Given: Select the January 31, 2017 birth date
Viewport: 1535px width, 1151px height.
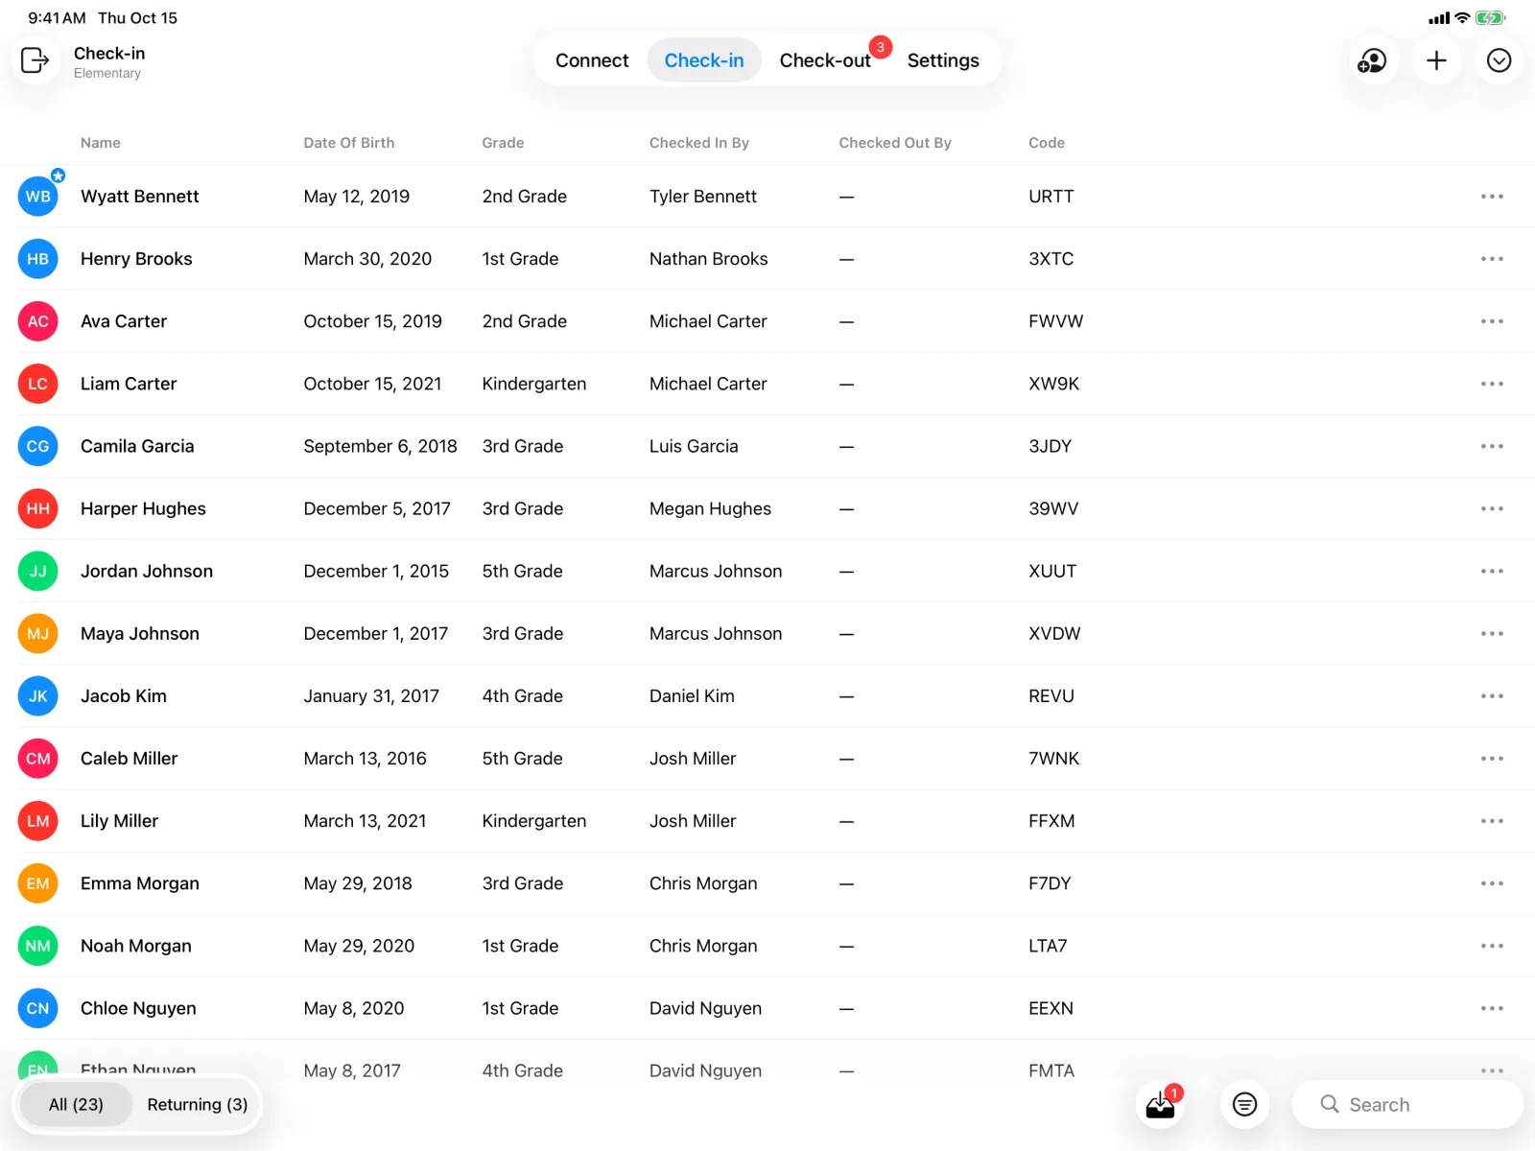Looking at the screenshot, I should coord(371,696).
